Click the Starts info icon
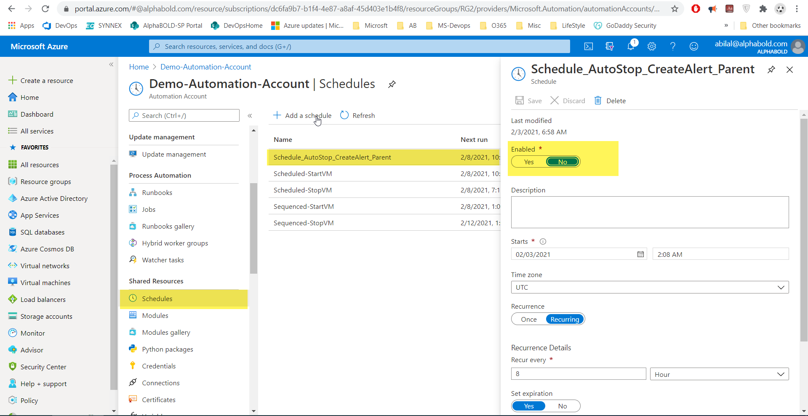 tap(543, 241)
